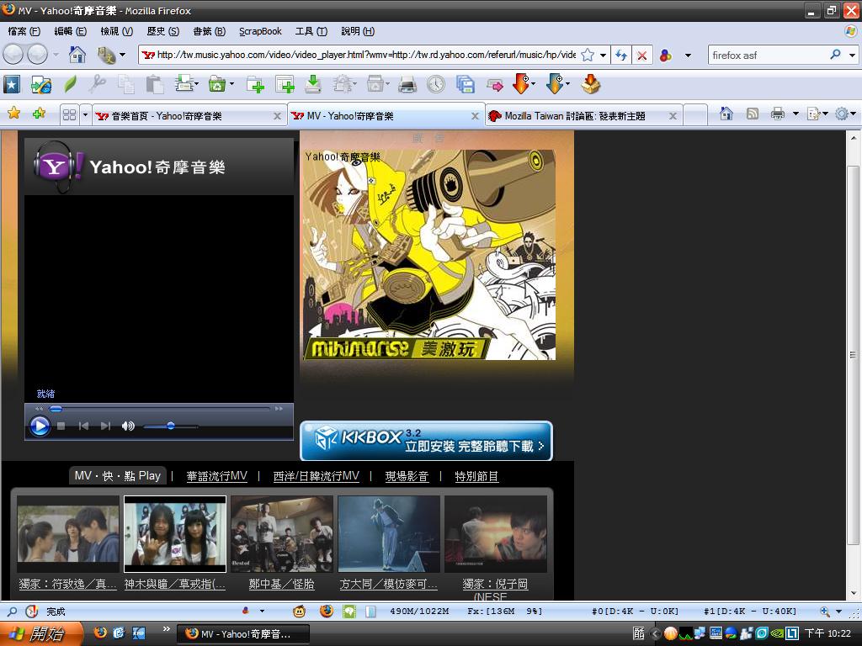
Task: Switch to Mozilla Taiwan 討論區 tab
Action: point(583,116)
